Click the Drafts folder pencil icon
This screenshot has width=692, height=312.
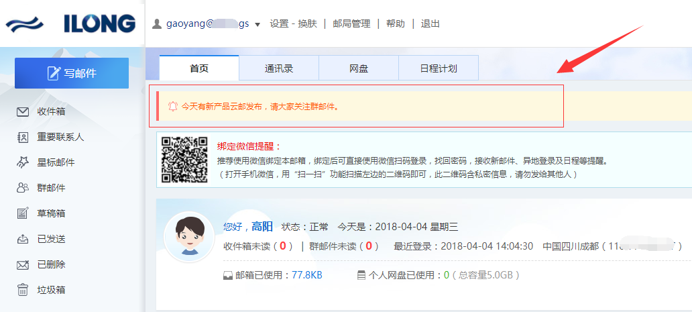pyautogui.click(x=23, y=213)
